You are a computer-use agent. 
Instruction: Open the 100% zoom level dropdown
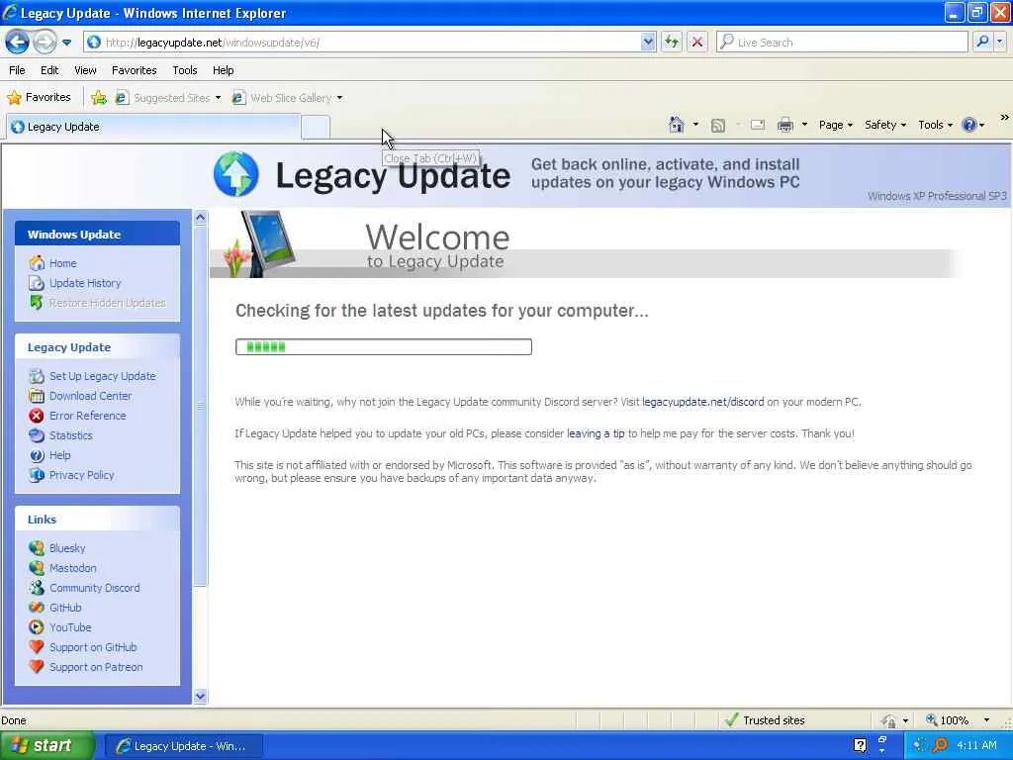986,720
